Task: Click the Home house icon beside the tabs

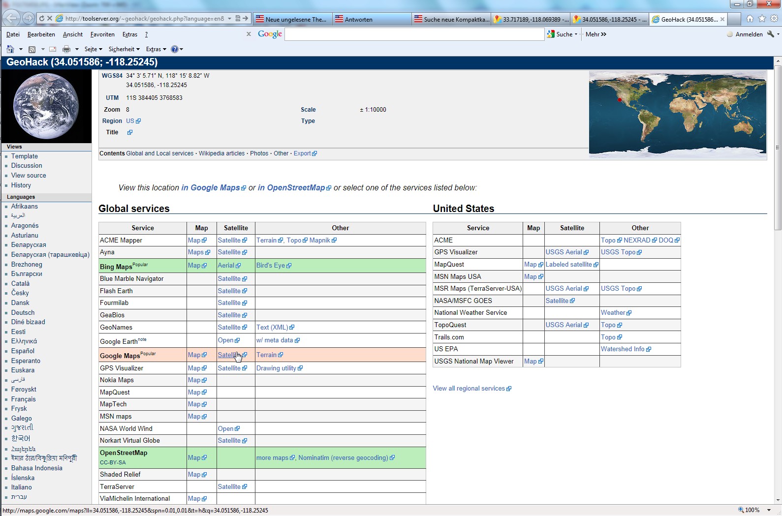Action: [x=750, y=19]
